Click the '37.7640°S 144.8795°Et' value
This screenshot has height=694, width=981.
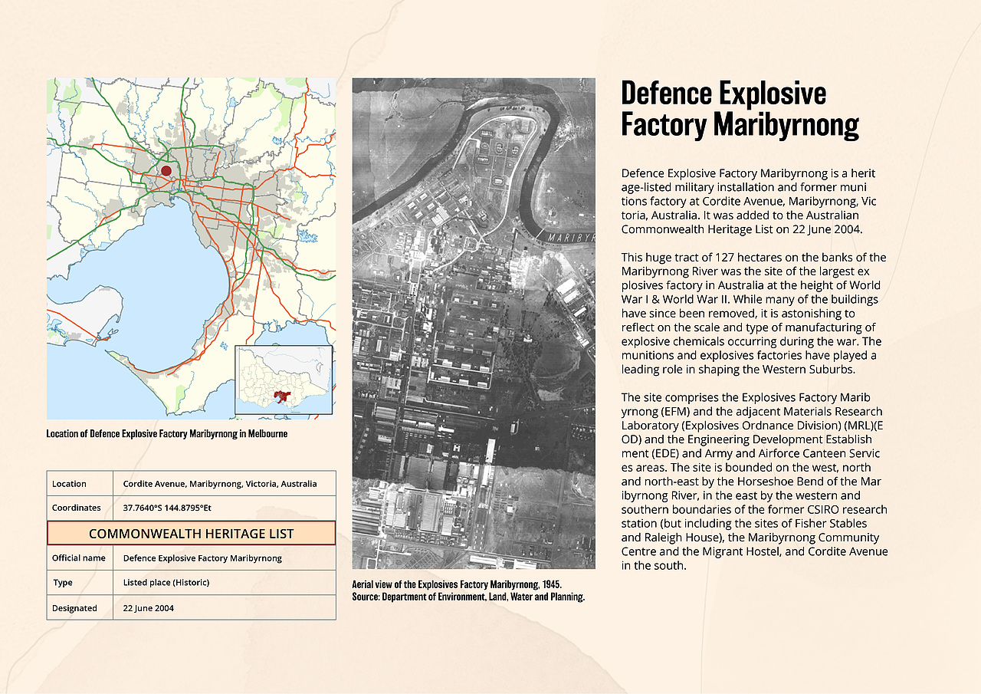(167, 508)
